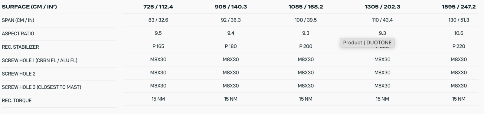Click the P 220 stabilizer value
Screen dimensions: 484x114
459,46
